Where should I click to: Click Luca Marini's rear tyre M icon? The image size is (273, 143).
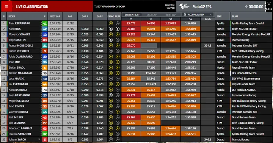[x=118, y=79]
